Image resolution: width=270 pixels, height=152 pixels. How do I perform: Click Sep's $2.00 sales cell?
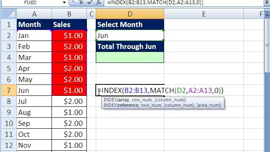tap(69, 123)
